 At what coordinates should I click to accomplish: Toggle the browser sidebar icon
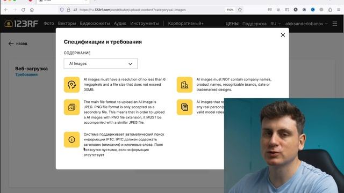(287, 10)
